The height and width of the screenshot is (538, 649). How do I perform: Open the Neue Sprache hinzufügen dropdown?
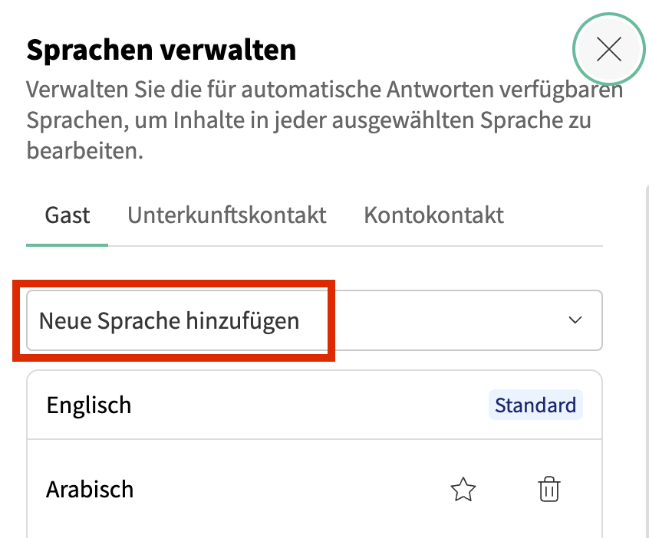coord(315,320)
